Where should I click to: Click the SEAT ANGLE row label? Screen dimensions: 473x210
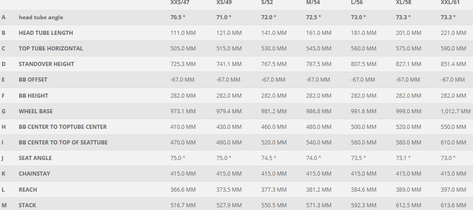35,158
